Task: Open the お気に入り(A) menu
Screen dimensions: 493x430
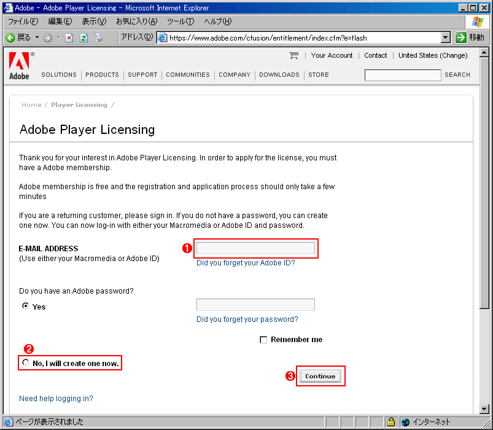Action: [137, 21]
